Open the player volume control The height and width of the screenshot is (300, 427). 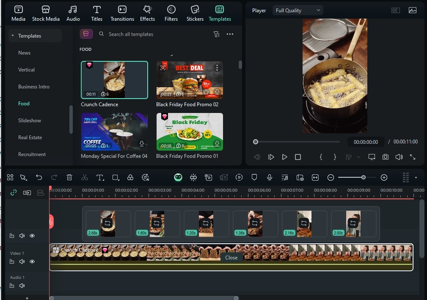click(x=399, y=157)
